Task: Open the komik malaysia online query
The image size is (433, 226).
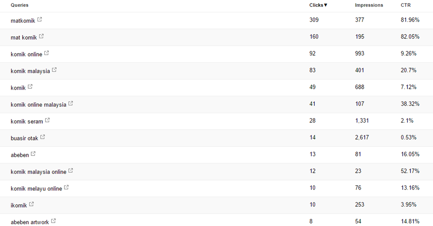Action: coord(39,172)
